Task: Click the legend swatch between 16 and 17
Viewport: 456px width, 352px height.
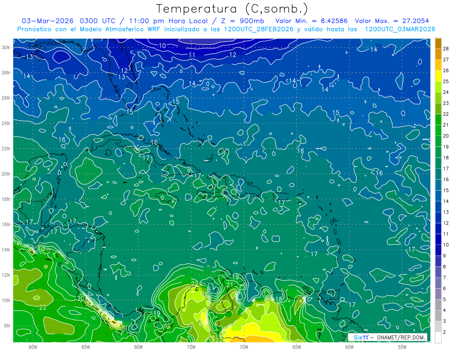Action: pos(438,174)
